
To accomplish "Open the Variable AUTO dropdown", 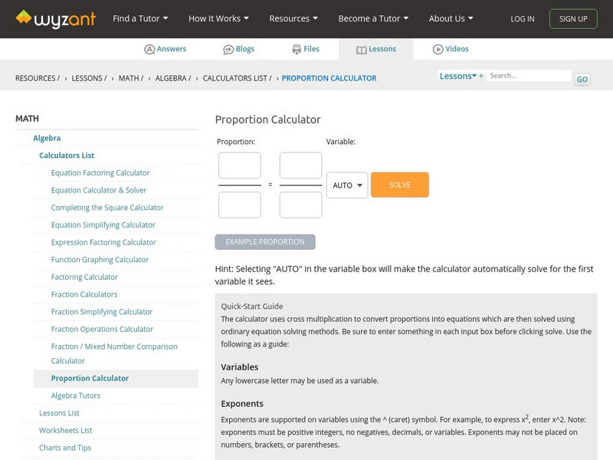I will tap(347, 185).
